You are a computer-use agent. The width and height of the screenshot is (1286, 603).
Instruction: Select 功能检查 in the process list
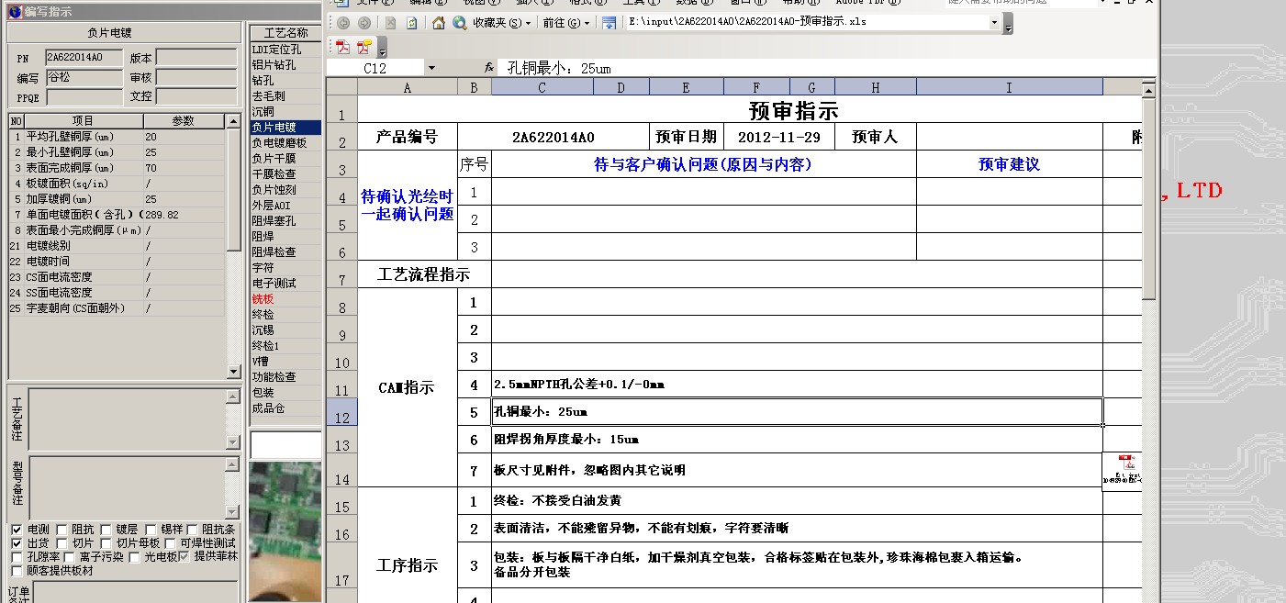(x=286, y=376)
